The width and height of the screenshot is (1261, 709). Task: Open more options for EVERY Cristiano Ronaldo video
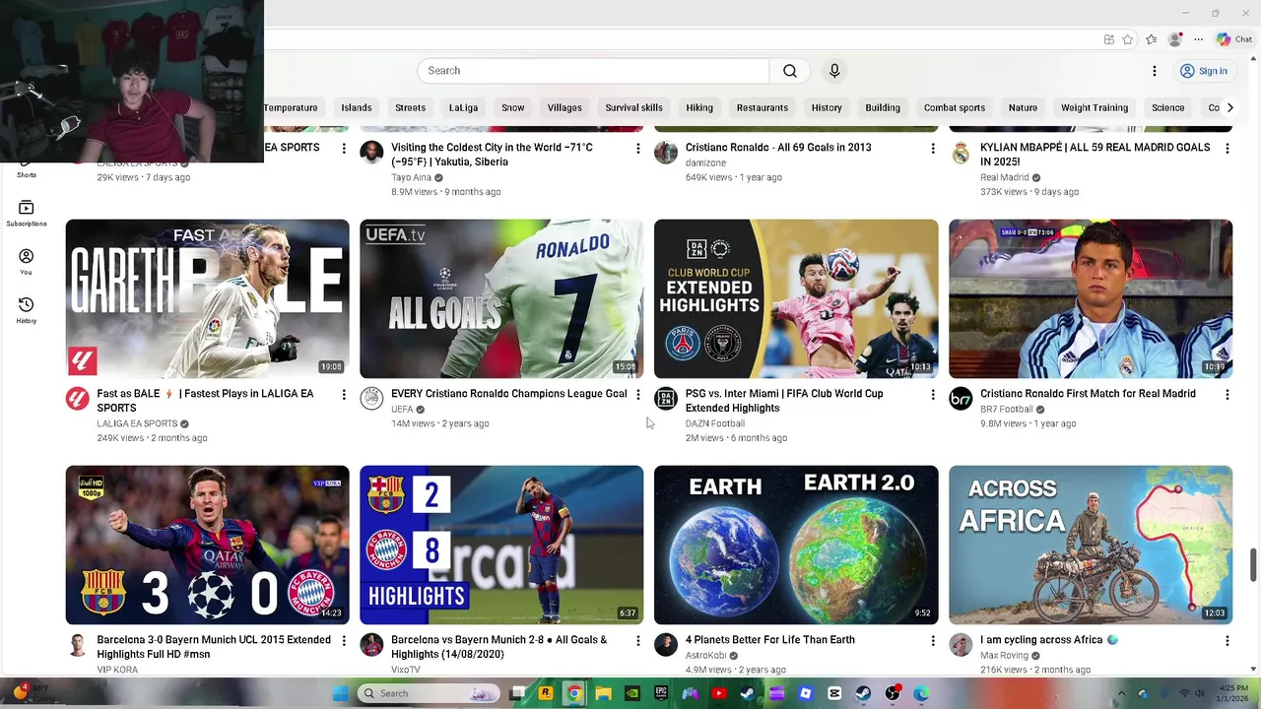point(637,395)
